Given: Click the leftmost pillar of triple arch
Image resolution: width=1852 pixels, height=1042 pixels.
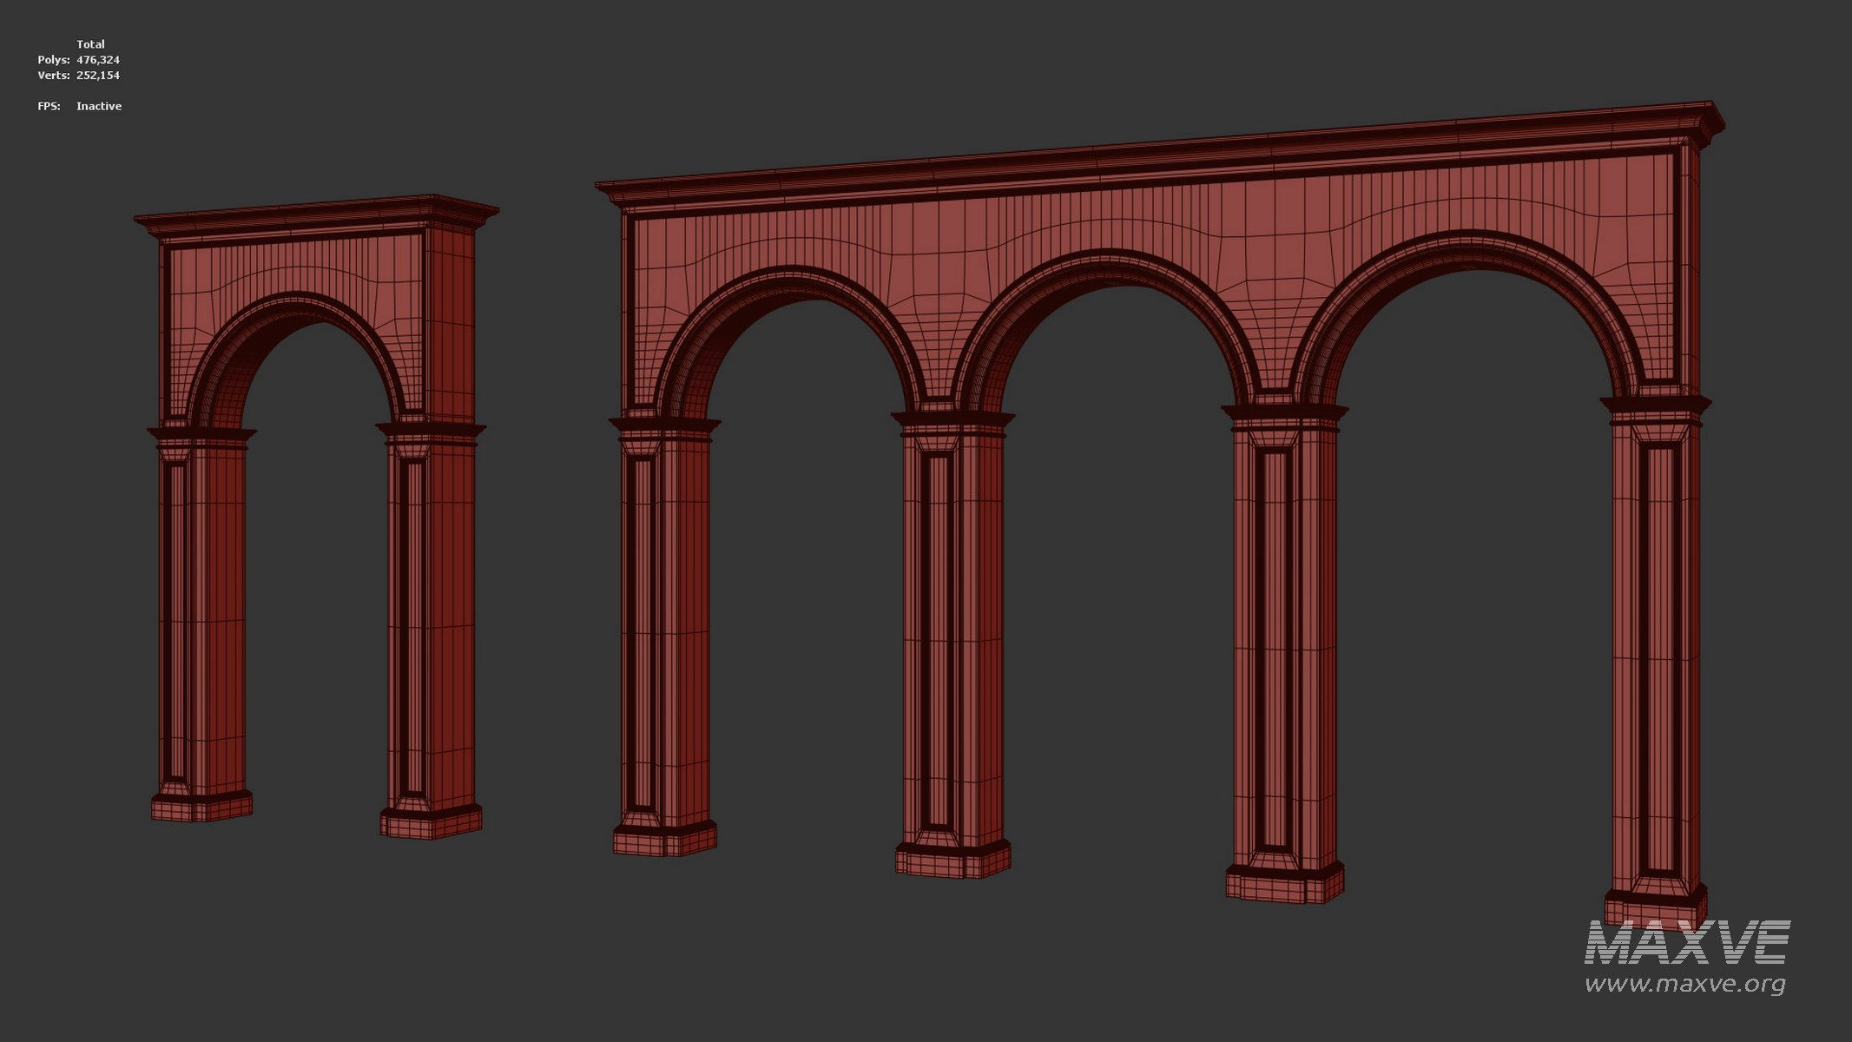Looking at the screenshot, I should [x=664, y=634].
